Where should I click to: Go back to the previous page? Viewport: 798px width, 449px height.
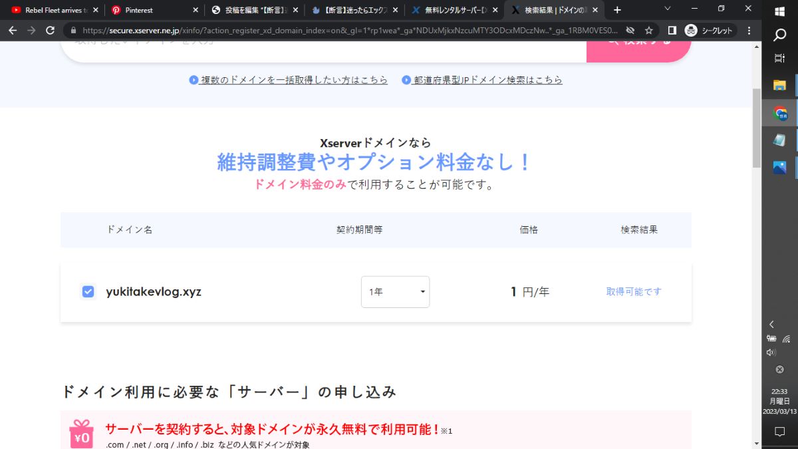point(13,31)
